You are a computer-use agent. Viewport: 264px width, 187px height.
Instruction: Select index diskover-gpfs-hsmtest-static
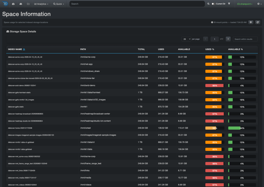coord(19,93)
